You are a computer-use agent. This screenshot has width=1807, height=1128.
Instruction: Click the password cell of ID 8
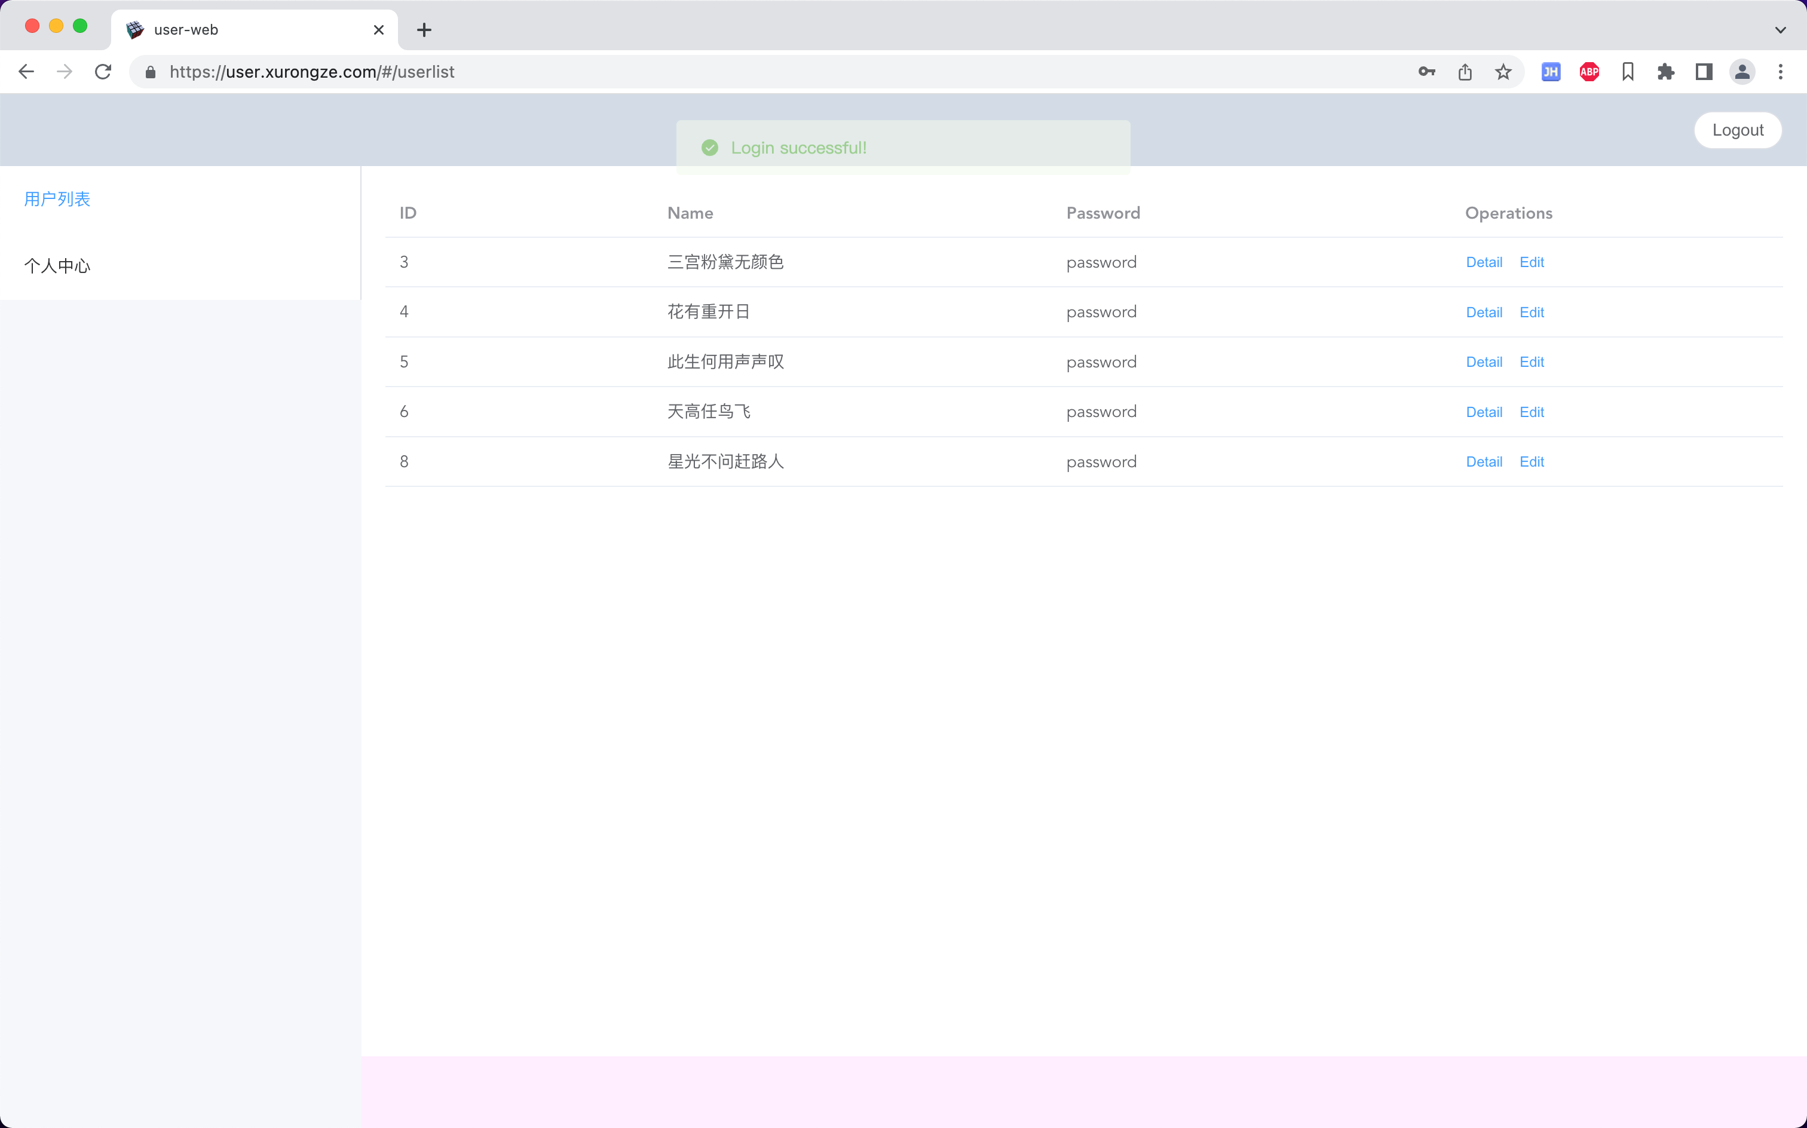pos(1101,462)
